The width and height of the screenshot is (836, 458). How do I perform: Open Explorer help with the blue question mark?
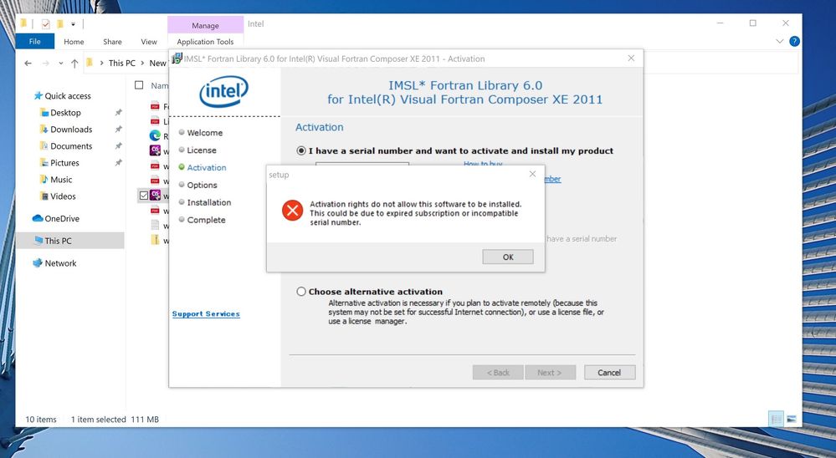point(794,41)
